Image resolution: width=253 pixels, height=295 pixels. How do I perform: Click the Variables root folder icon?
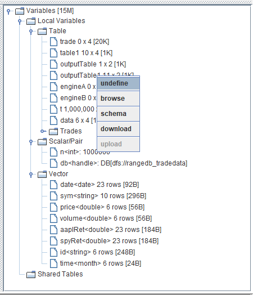point(20,11)
